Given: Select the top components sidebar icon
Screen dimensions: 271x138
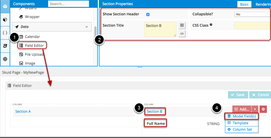Looking at the screenshot, I should click(x=5, y=6).
